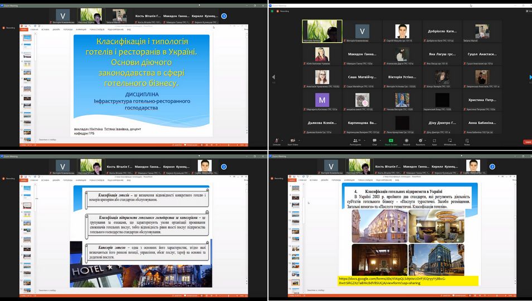The image size is (532, 301).
Task: Open the ВСТАВКА ribbon tab in title-slide window
Action: pyautogui.click(x=45, y=29)
